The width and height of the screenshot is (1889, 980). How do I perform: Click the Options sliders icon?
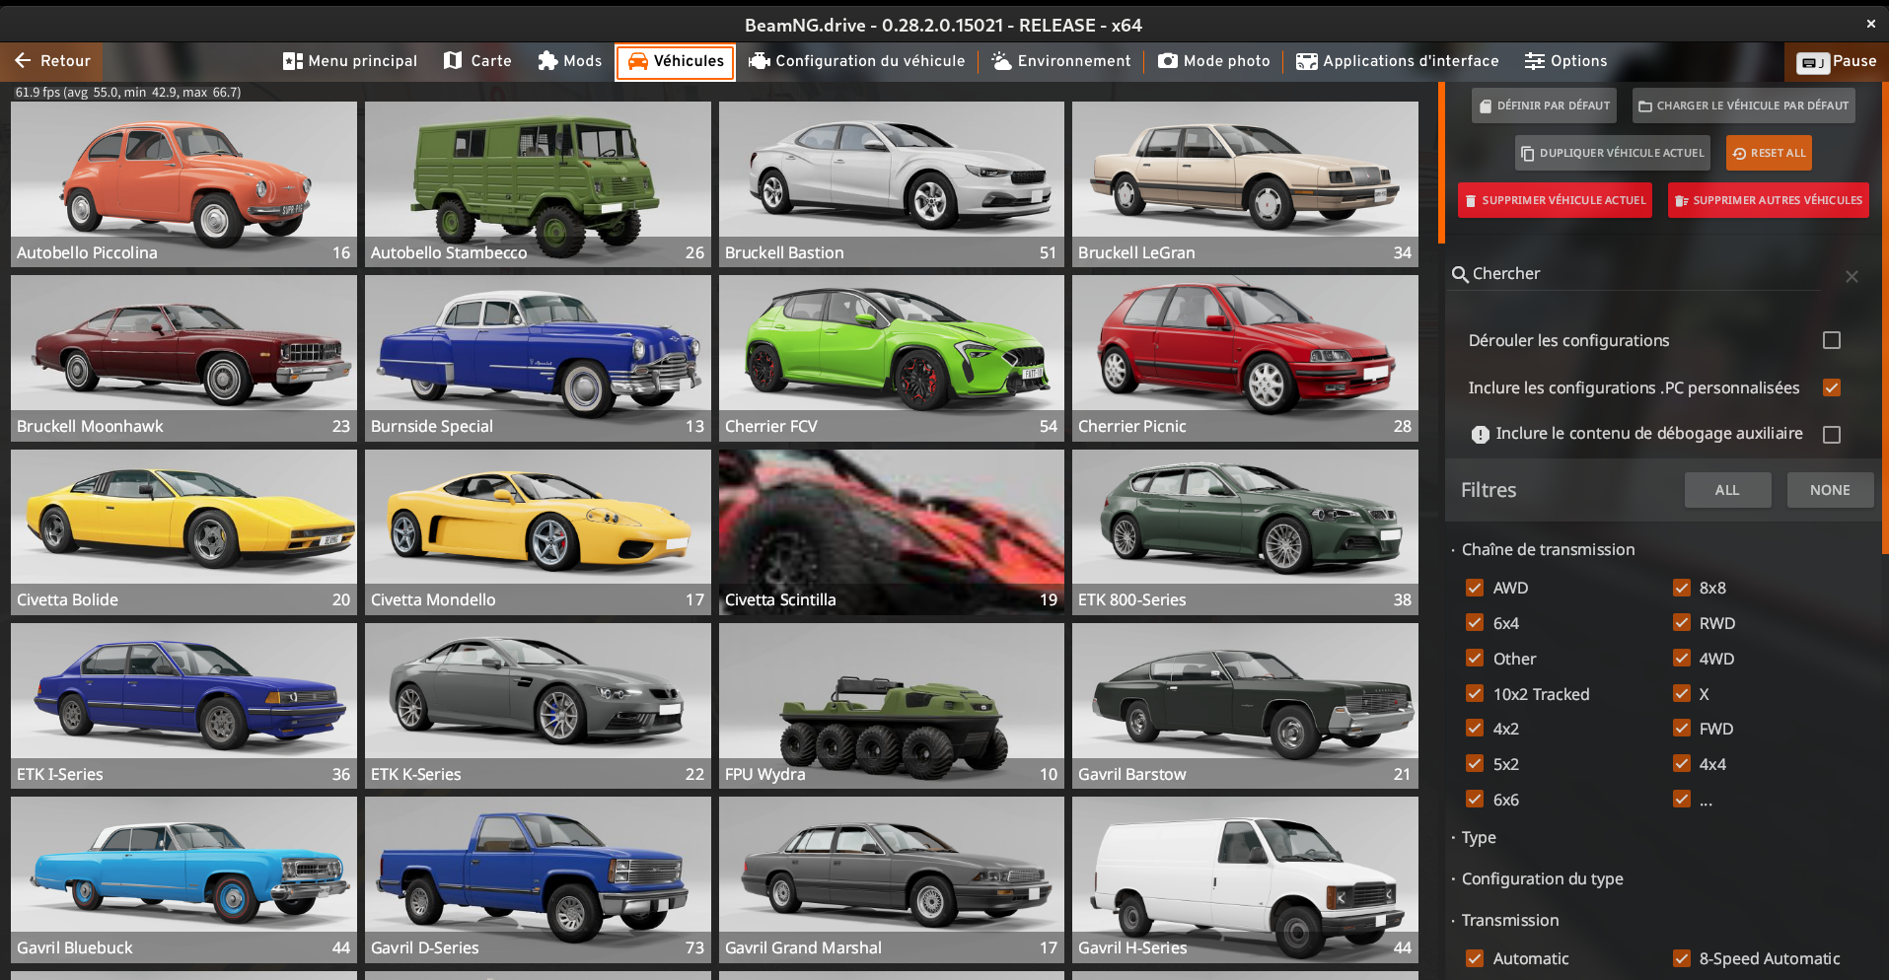(1535, 61)
